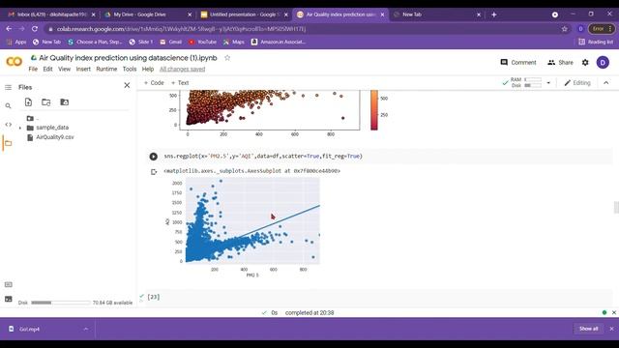
Task: Open Gmail bookmark
Action: [x=170, y=42]
